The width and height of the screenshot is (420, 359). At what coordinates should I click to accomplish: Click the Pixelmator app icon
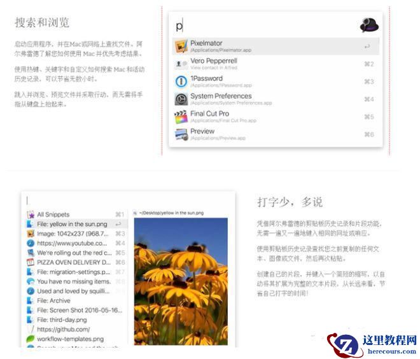coord(181,46)
